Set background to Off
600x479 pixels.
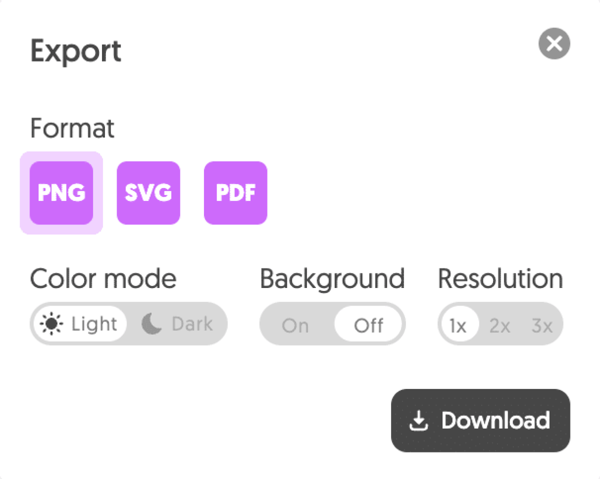[x=368, y=325]
